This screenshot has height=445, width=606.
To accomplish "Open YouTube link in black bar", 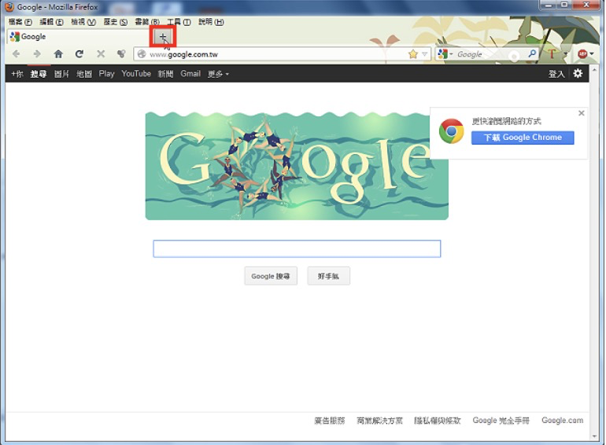I will (x=136, y=74).
